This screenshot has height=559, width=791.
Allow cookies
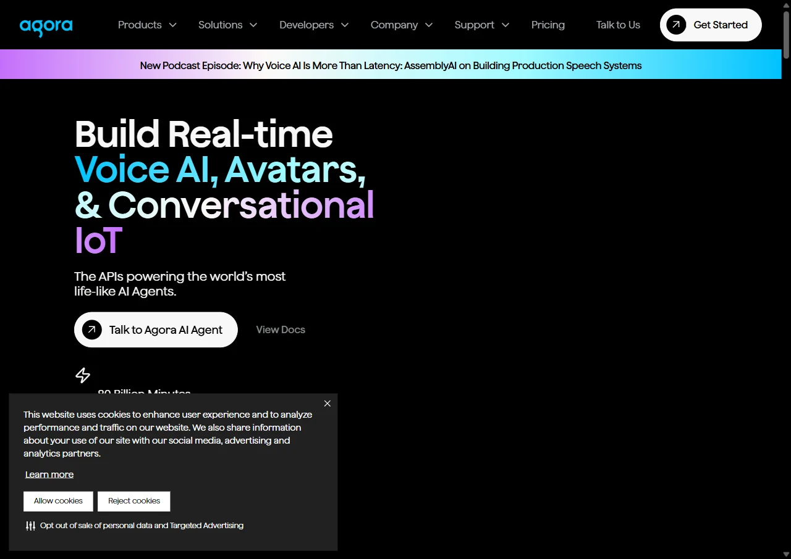tap(58, 501)
